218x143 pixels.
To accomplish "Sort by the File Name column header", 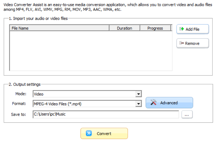I will point(59,28).
